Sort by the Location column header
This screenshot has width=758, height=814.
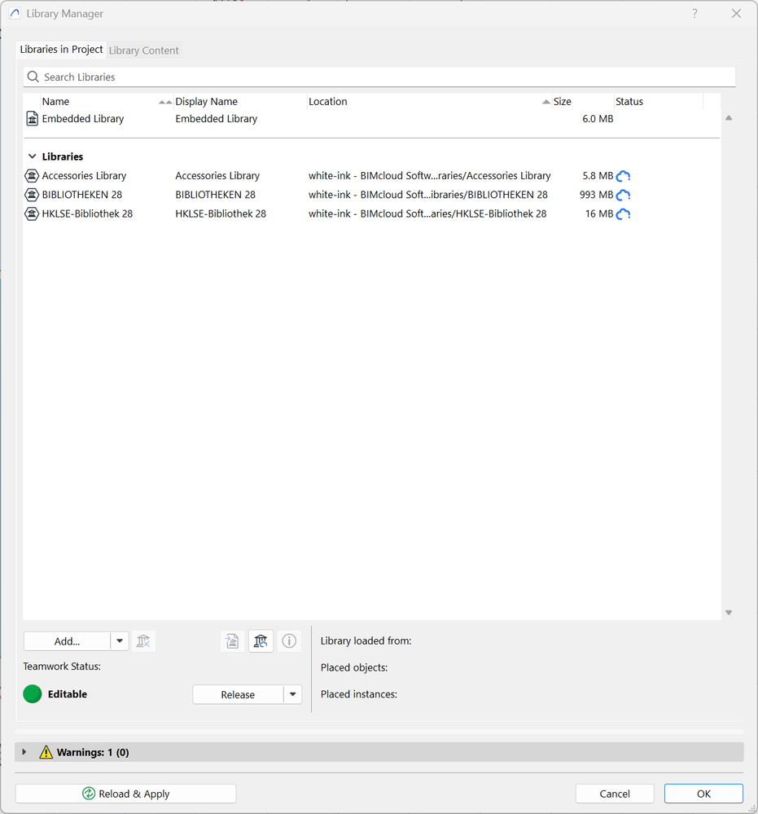pyautogui.click(x=430, y=102)
